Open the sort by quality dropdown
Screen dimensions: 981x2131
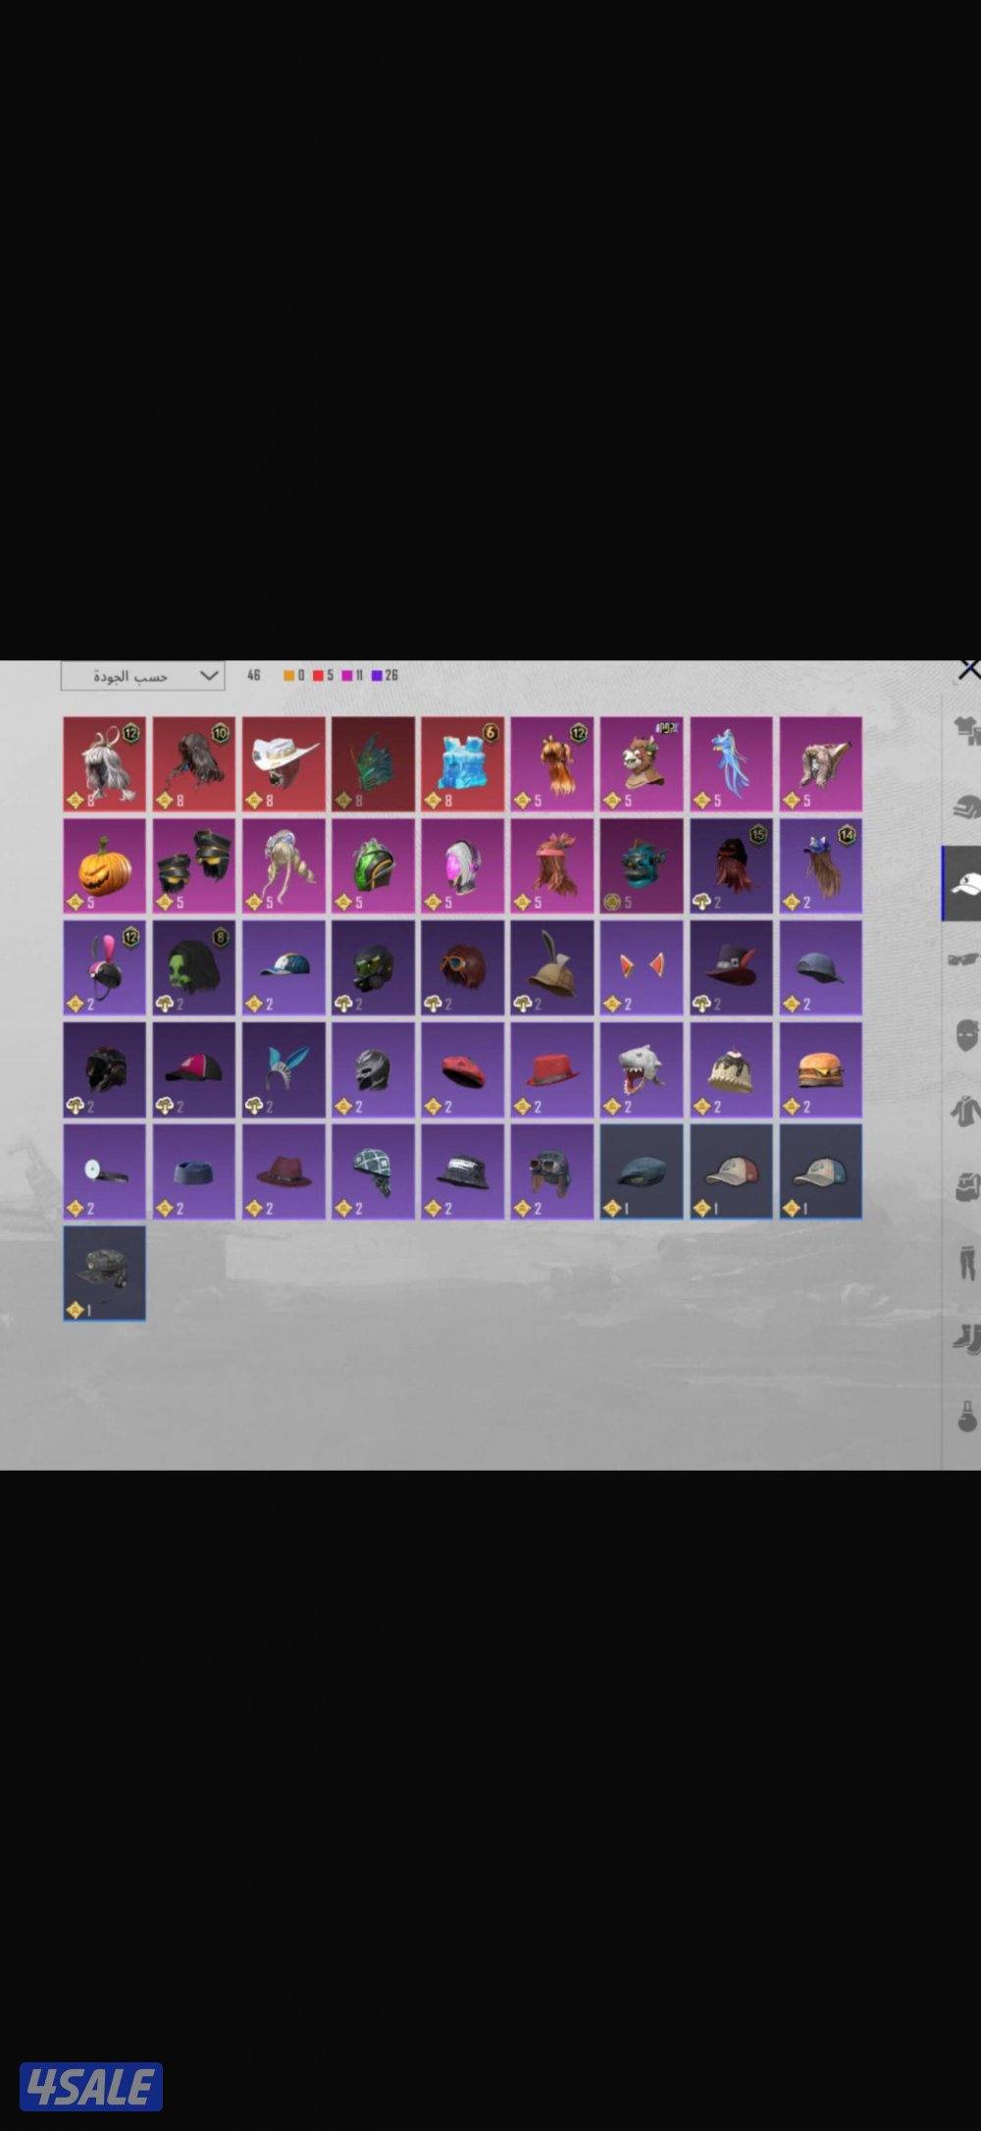coord(142,676)
